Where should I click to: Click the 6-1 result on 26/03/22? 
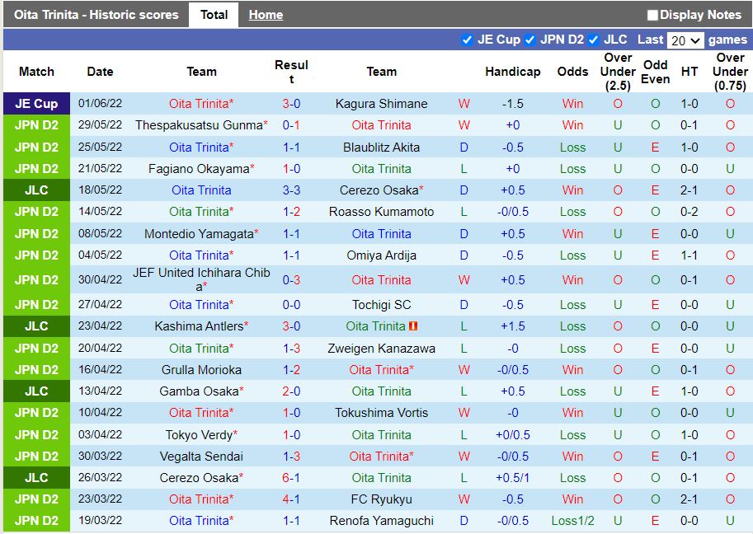coord(291,478)
